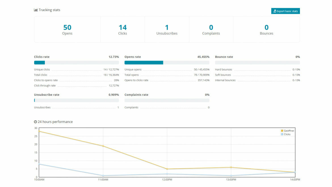332x187 pixels.
Task: Export basic stats
Action: point(285,11)
